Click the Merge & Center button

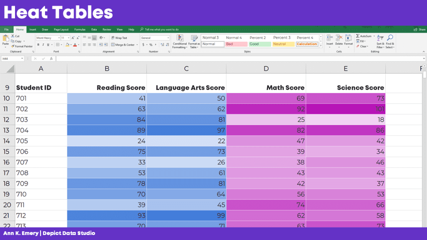[x=123, y=45]
